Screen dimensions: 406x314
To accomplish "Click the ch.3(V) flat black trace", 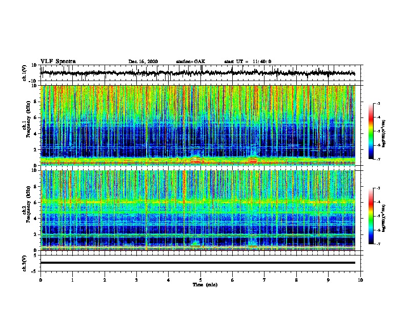I will click(197, 263).
